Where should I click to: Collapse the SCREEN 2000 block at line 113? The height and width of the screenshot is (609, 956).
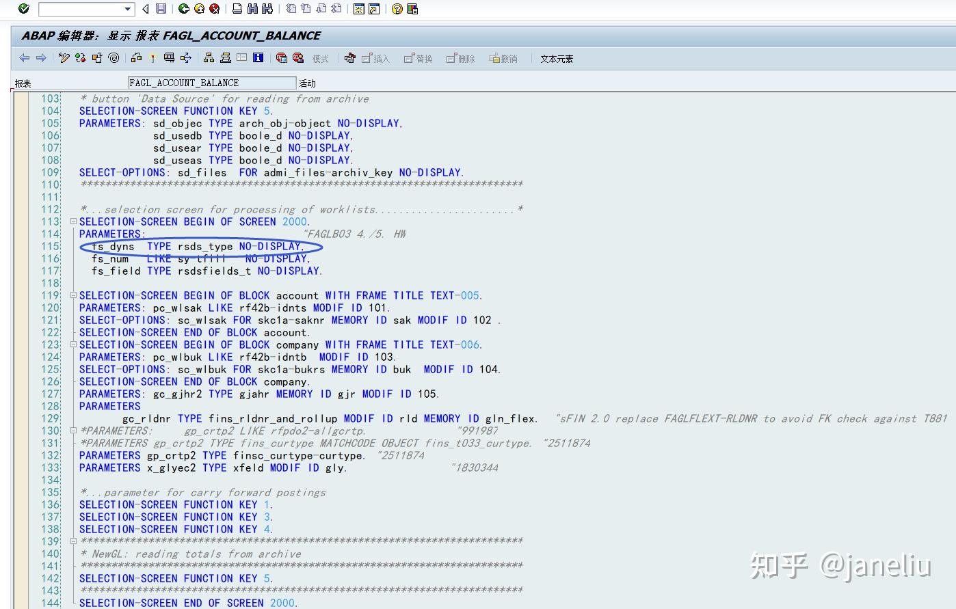click(73, 221)
